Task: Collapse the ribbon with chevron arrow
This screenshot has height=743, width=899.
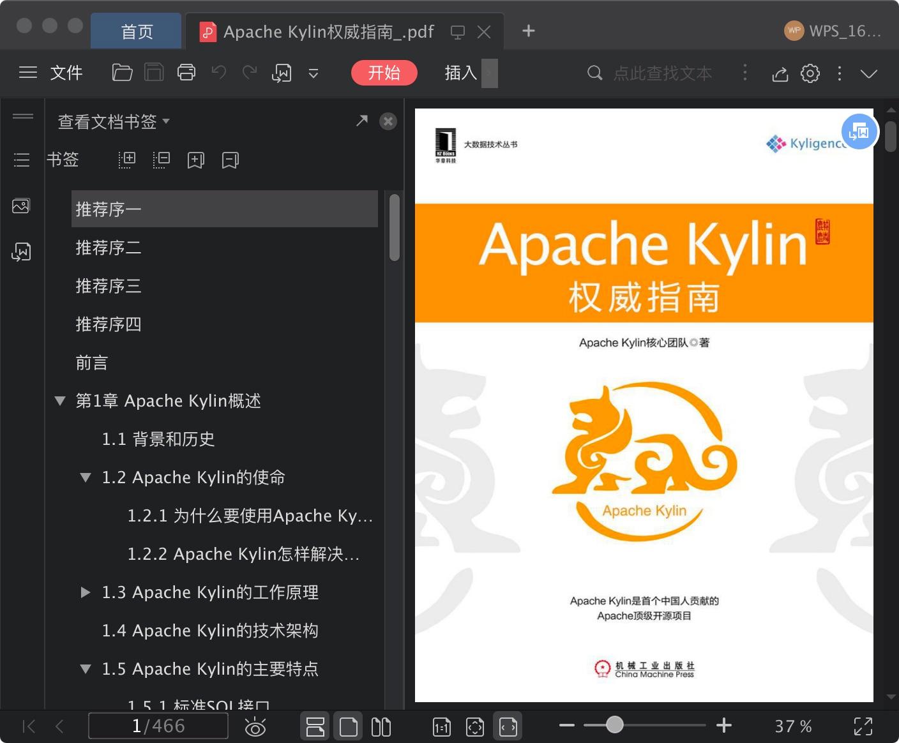Action: (869, 73)
